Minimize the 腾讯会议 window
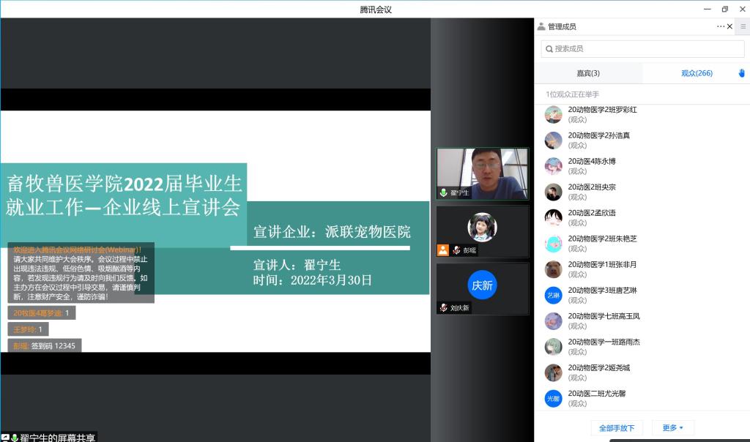This screenshot has height=442, width=750. point(708,9)
